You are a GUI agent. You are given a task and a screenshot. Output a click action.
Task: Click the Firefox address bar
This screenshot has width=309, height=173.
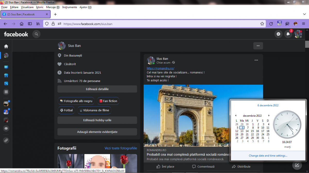(160, 24)
